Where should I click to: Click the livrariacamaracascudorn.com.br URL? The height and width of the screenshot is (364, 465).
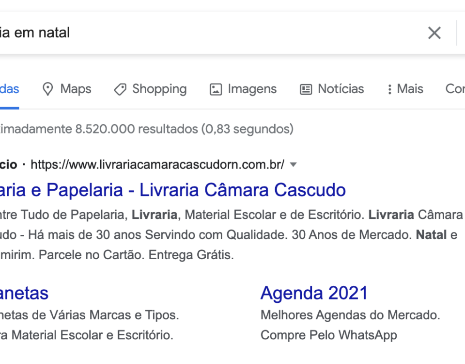(x=157, y=165)
